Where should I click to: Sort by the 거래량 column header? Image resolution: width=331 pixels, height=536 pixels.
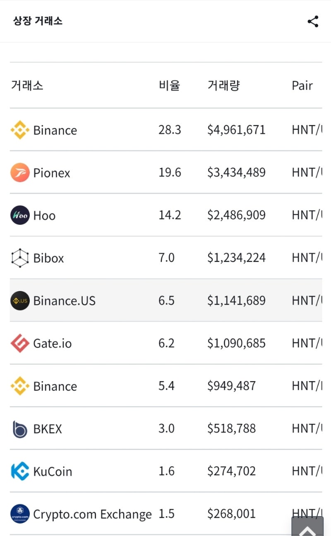tap(223, 86)
